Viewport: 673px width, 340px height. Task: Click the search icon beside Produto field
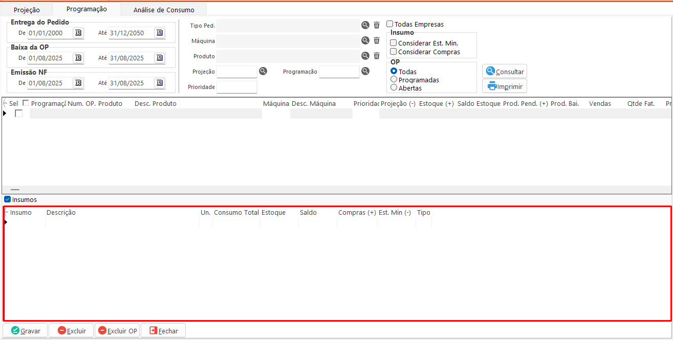point(365,56)
